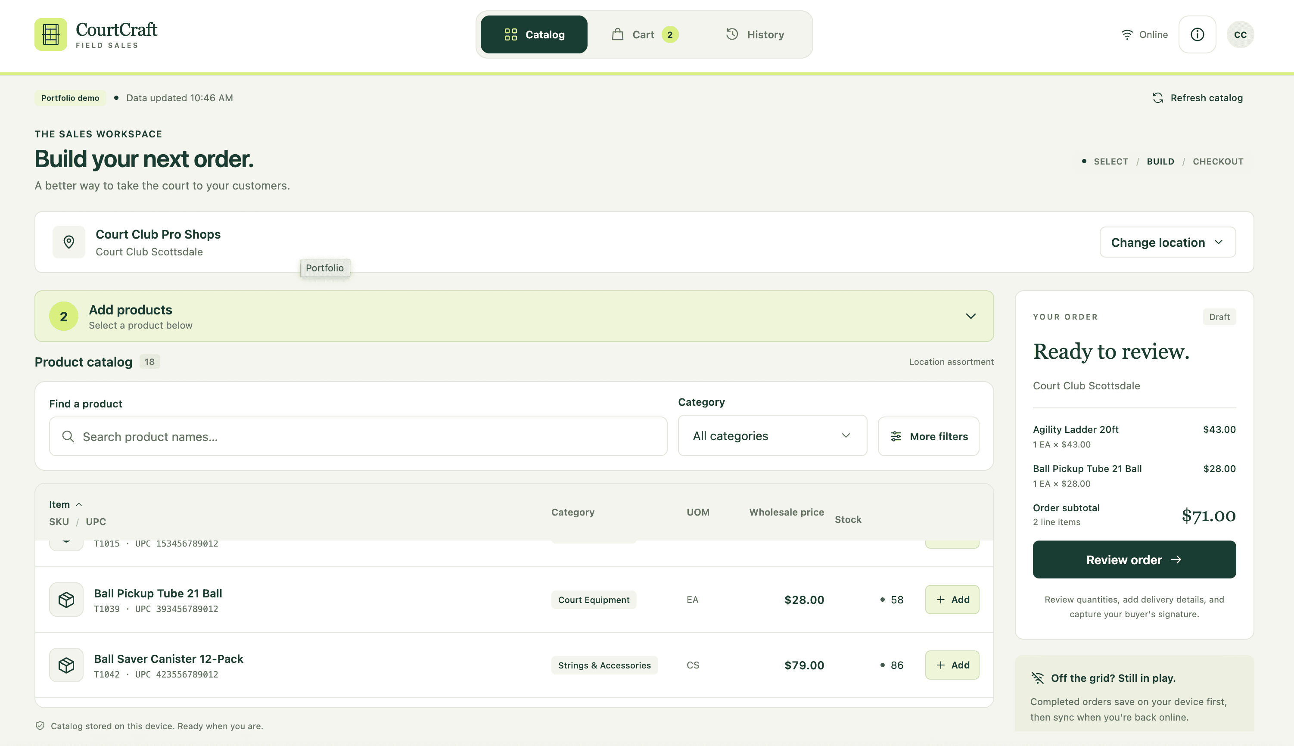This screenshot has width=1294, height=746.
Task: Click the stock value 86
Action: coord(896,665)
